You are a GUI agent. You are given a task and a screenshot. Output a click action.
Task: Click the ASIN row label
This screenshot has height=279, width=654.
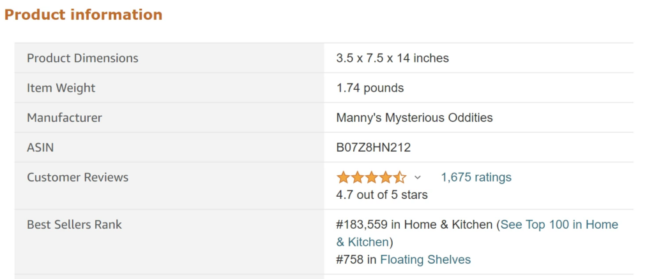tap(40, 148)
